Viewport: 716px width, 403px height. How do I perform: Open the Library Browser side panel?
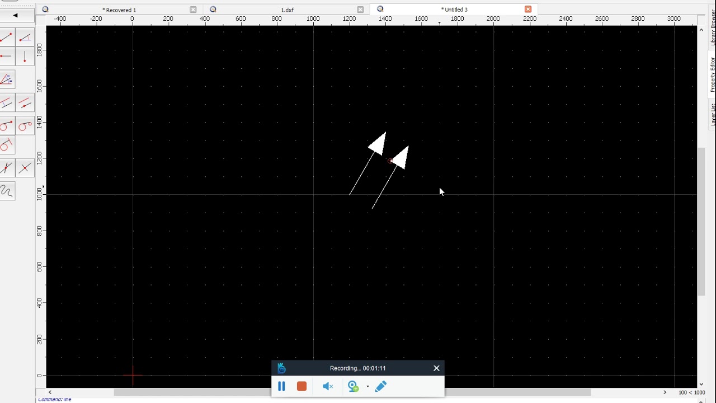(x=713, y=27)
